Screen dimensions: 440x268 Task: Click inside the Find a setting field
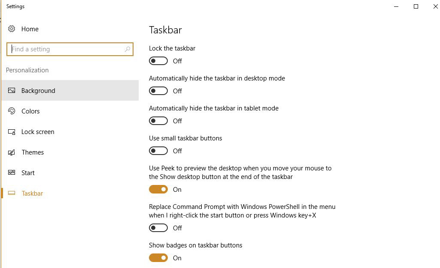[64, 49]
